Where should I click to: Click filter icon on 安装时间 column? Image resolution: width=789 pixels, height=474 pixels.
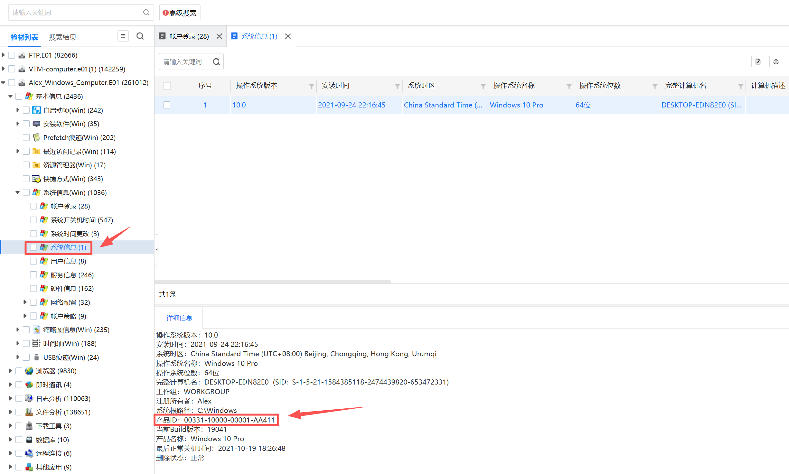point(397,86)
